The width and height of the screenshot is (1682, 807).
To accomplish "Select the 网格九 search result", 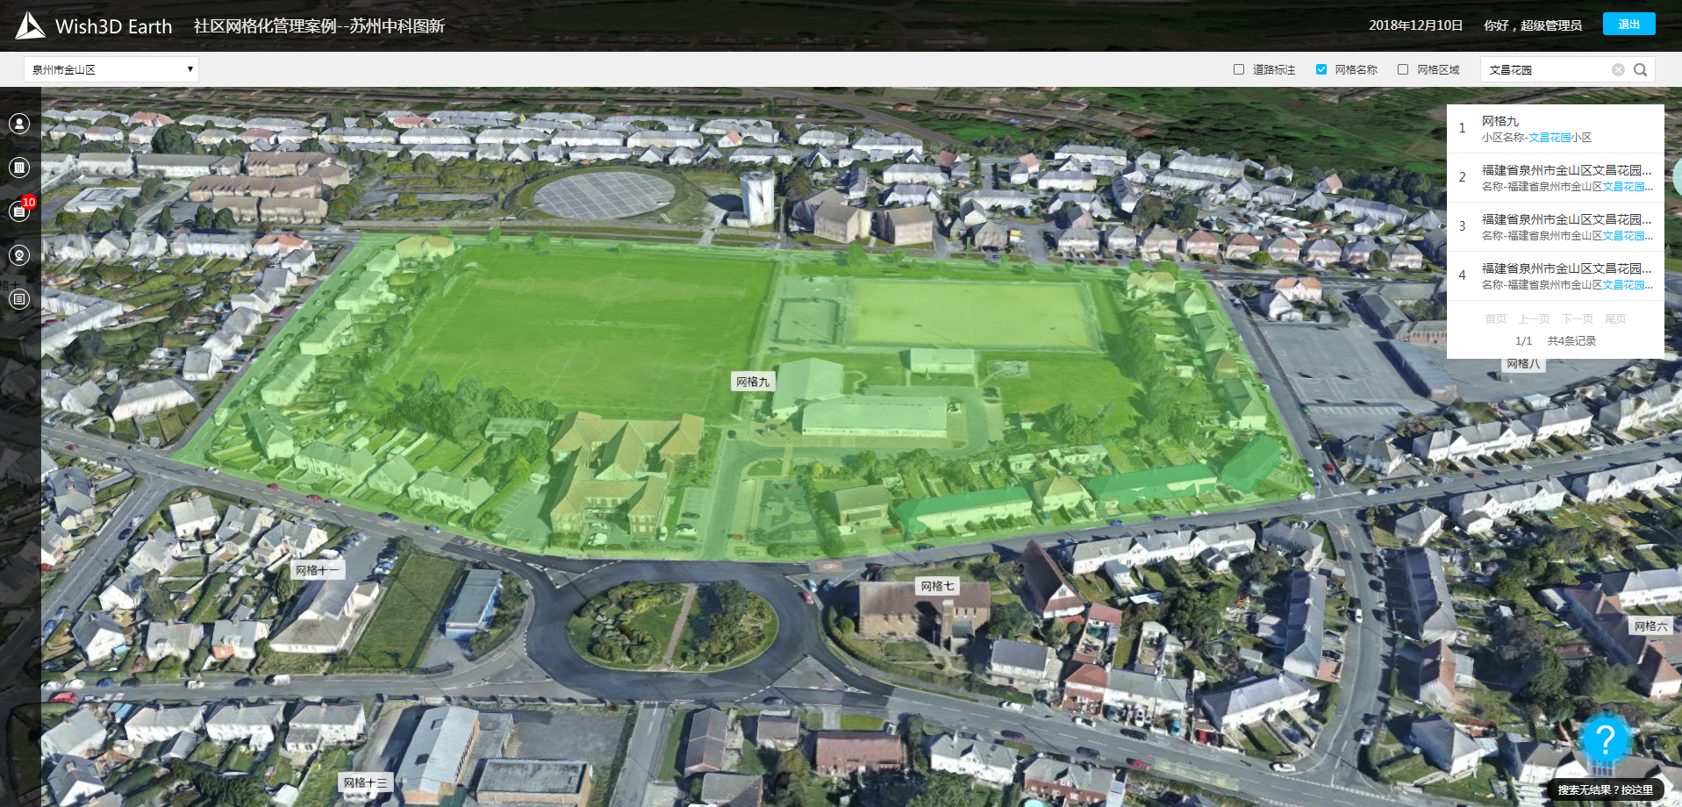I will pos(1555,128).
